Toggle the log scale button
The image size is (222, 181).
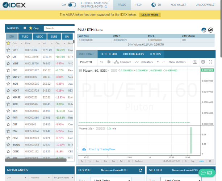pyautogui.click(x=193, y=161)
